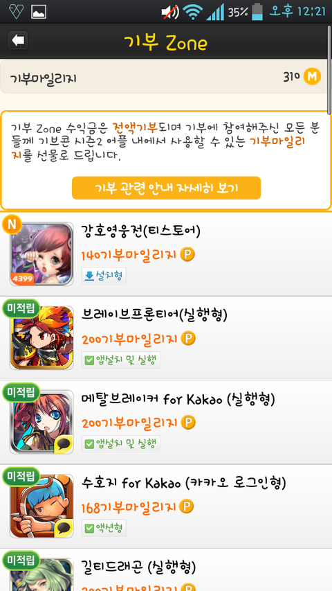Tap the 수호지 for Kakao archer icon
332x591 pixels.
pyautogui.click(x=41, y=506)
